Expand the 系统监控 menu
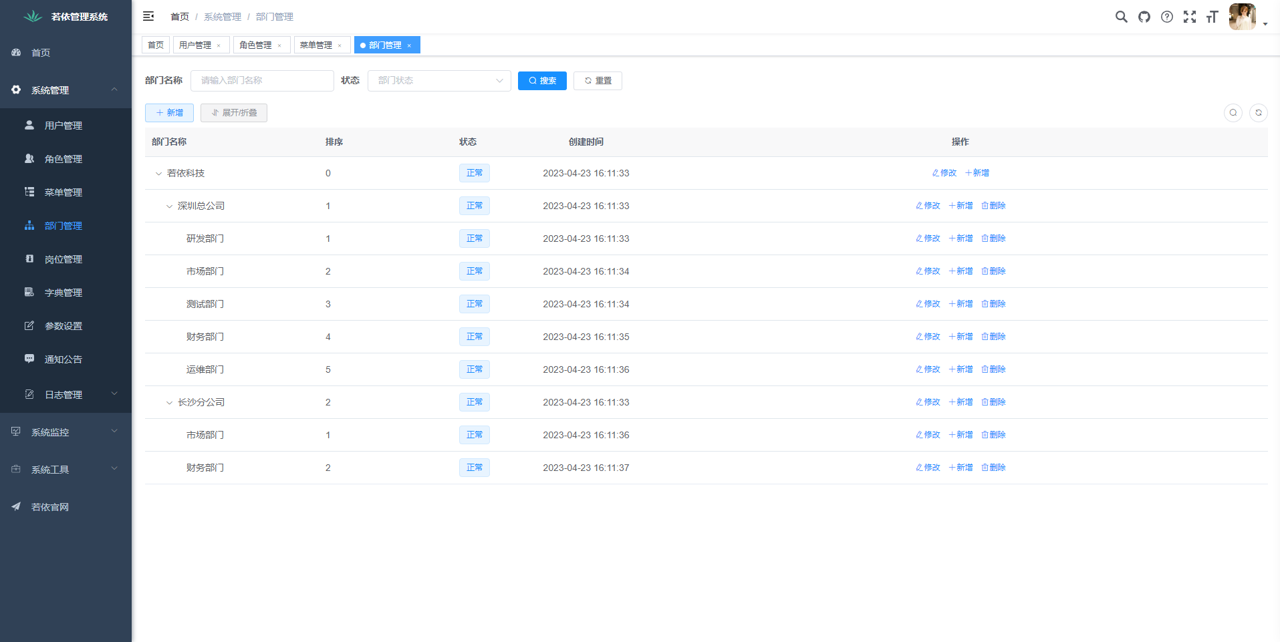This screenshot has height=642, width=1280. 66,432
